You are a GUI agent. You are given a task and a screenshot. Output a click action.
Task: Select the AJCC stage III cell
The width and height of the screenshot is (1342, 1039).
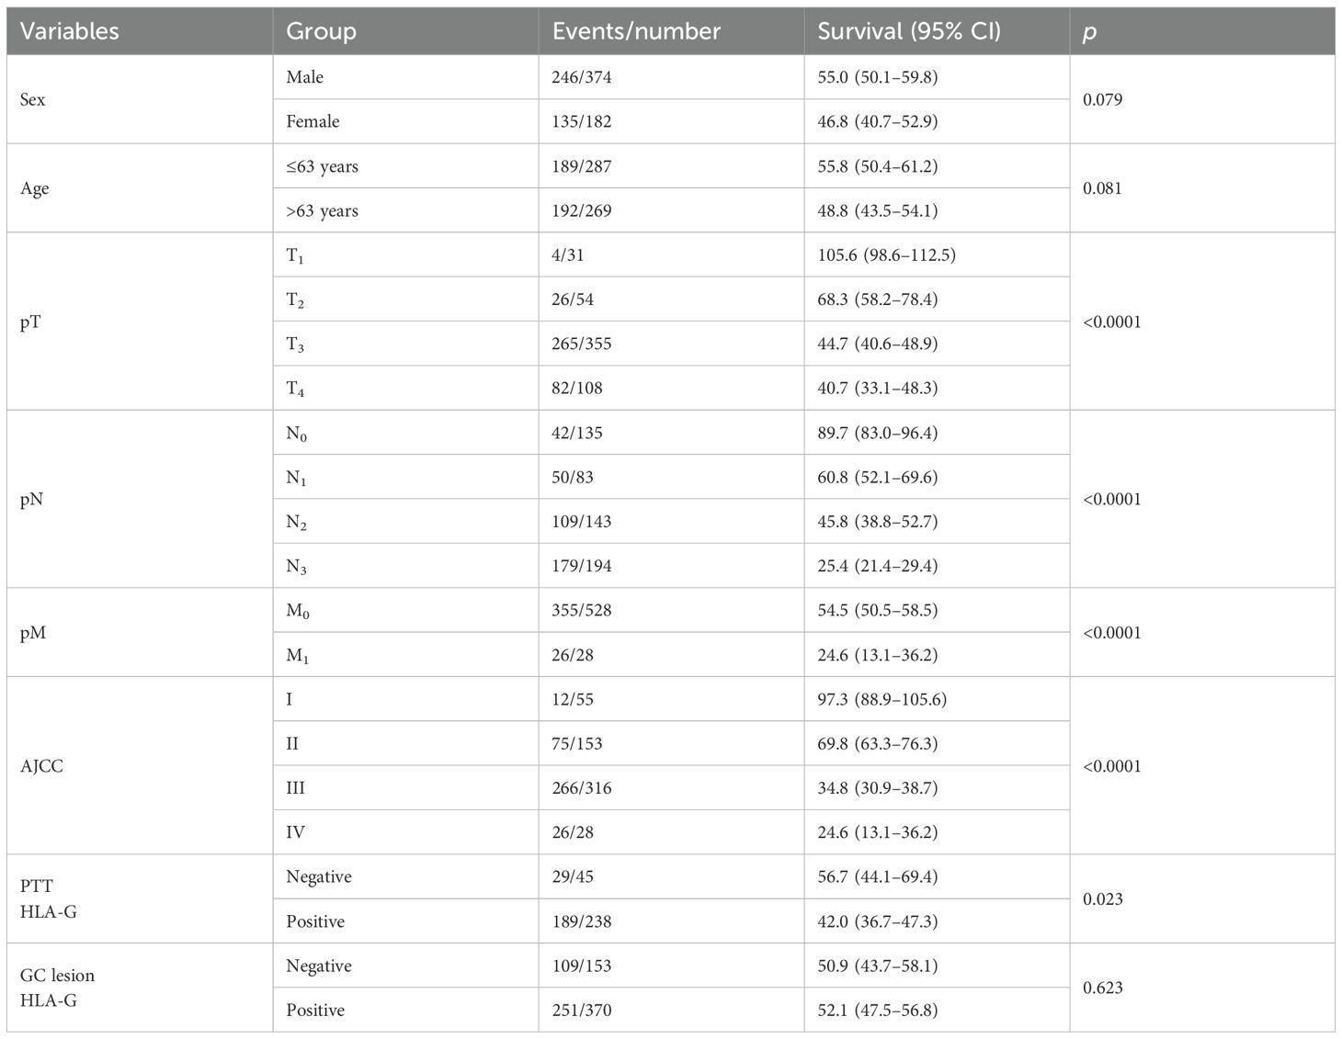[x=296, y=788]
